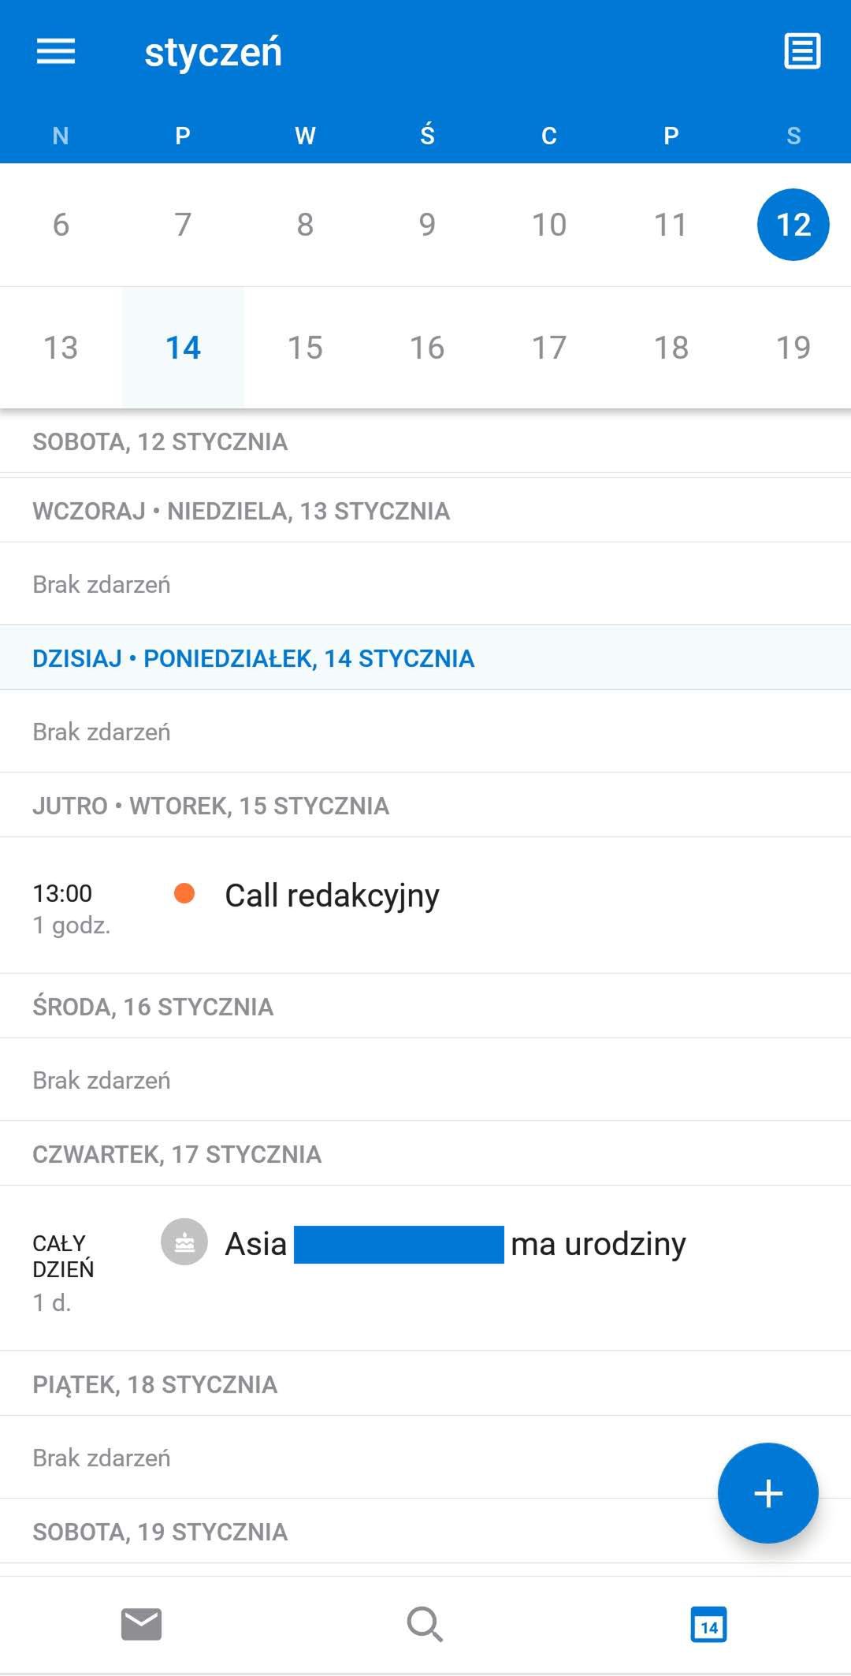
Task: Select today's date 14 in calendar
Action: pyautogui.click(x=183, y=348)
